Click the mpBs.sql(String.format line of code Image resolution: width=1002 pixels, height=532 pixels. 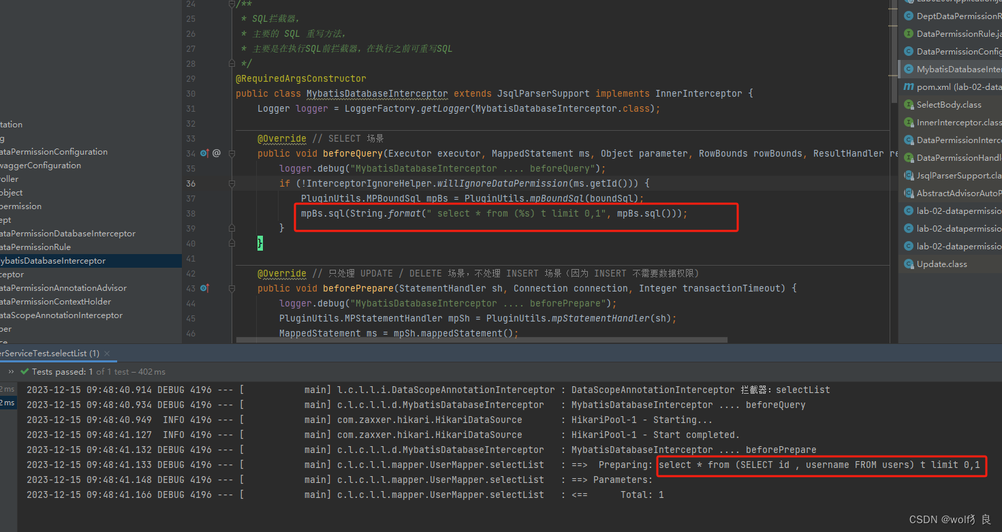tap(494, 214)
